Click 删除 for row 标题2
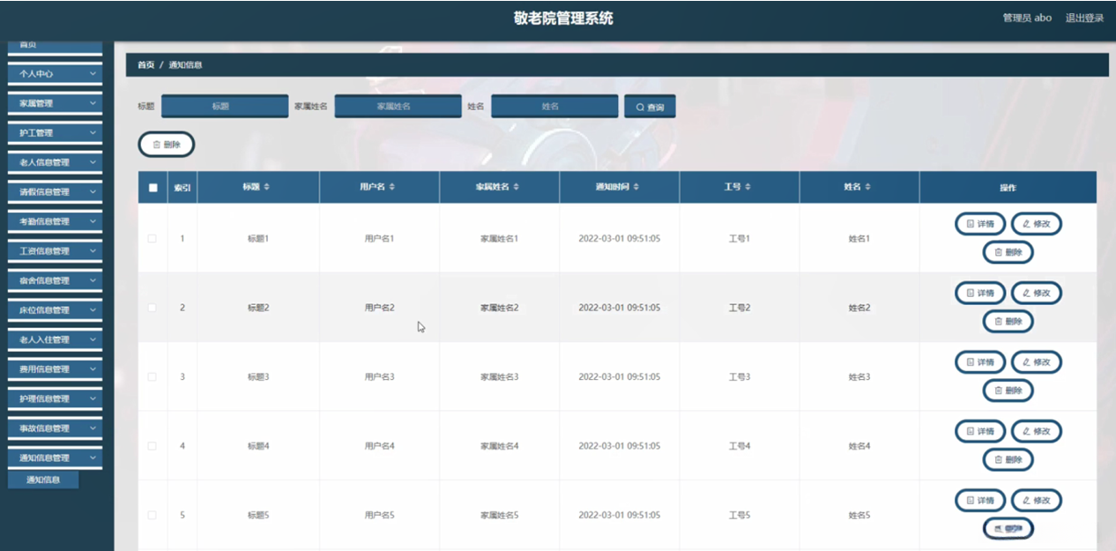Viewport: 1116px width, 551px height. click(1008, 322)
